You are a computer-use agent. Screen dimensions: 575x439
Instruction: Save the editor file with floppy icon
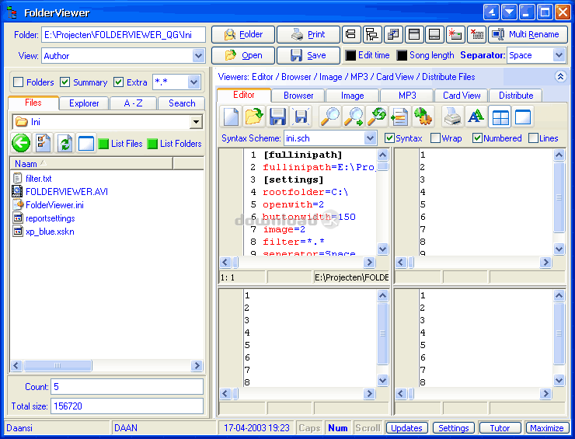click(277, 117)
